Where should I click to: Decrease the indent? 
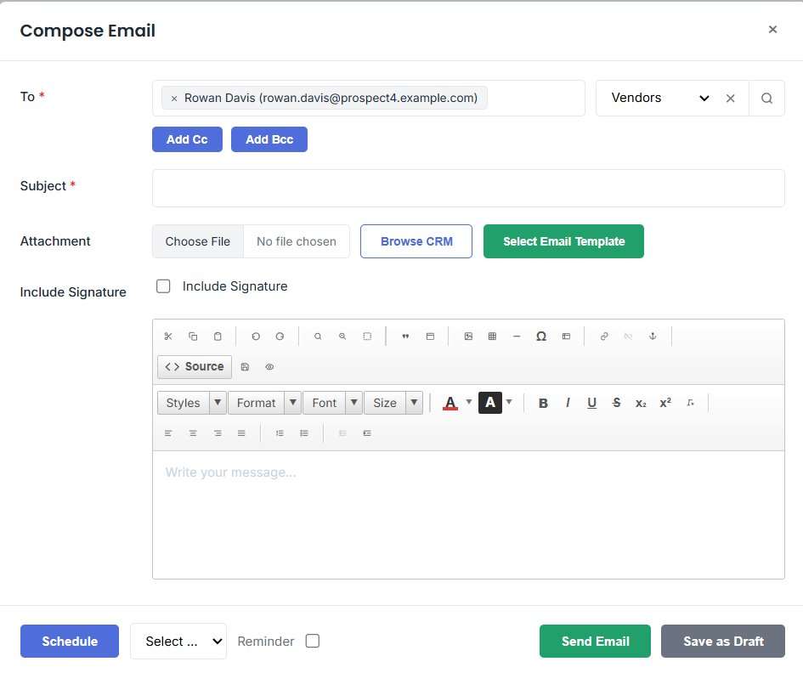point(342,433)
